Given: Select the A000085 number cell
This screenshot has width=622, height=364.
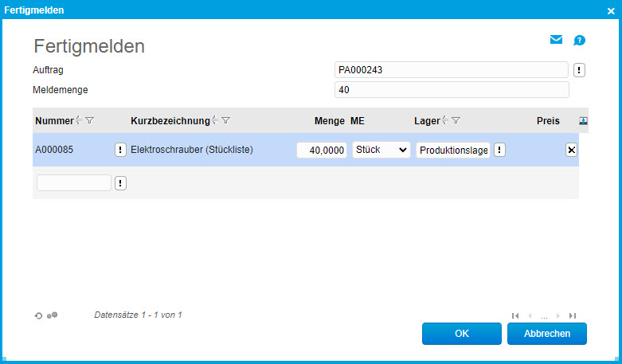Looking at the screenshot, I should (x=54, y=150).
